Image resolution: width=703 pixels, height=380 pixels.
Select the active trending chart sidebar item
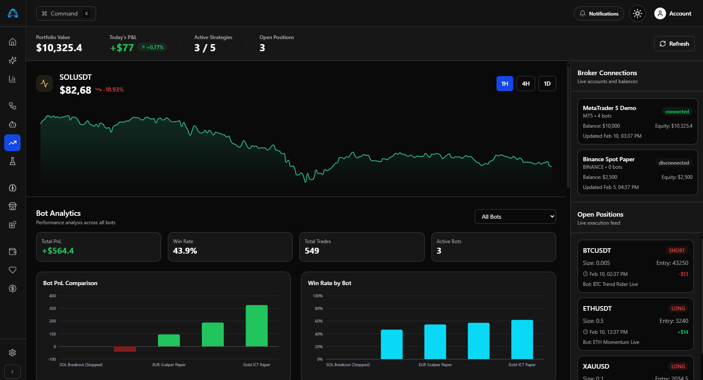(13, 143)
